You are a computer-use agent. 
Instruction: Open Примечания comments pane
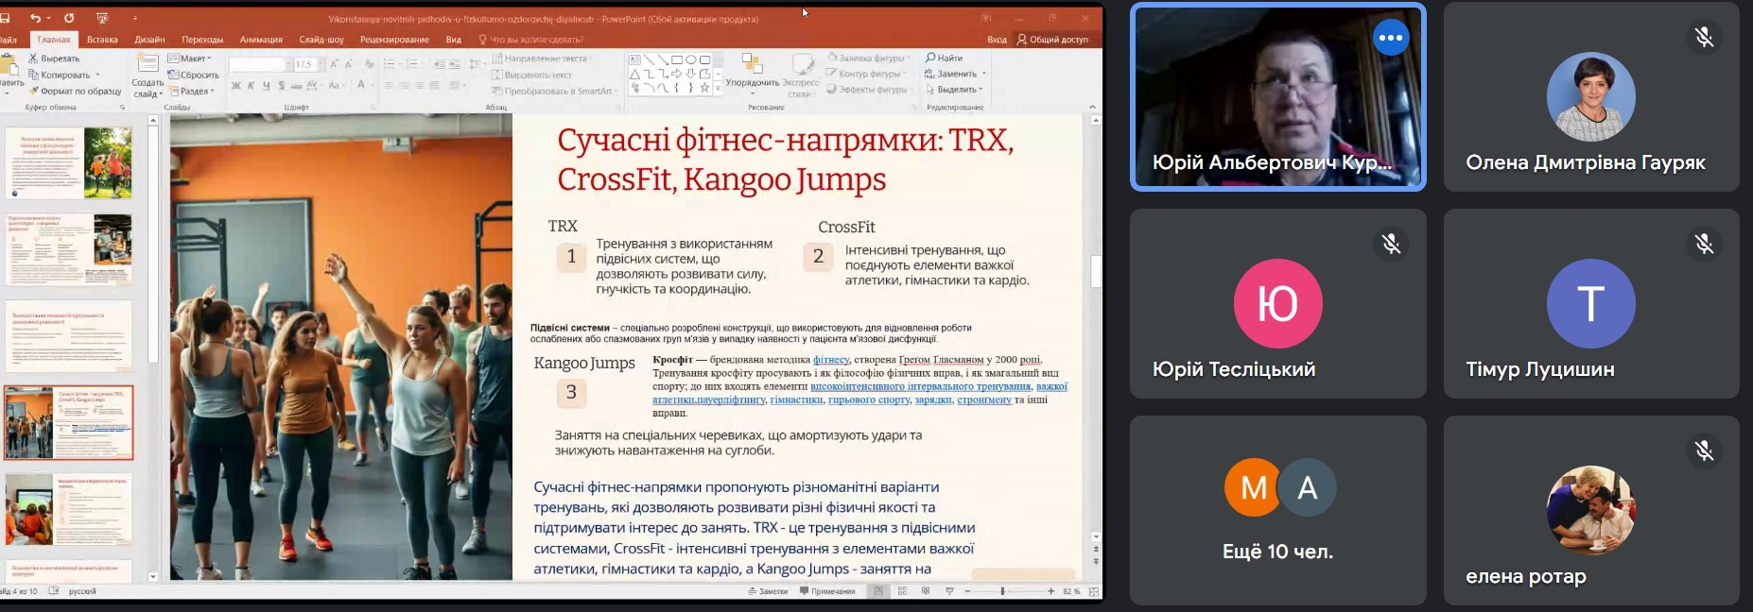click(827, 591)
